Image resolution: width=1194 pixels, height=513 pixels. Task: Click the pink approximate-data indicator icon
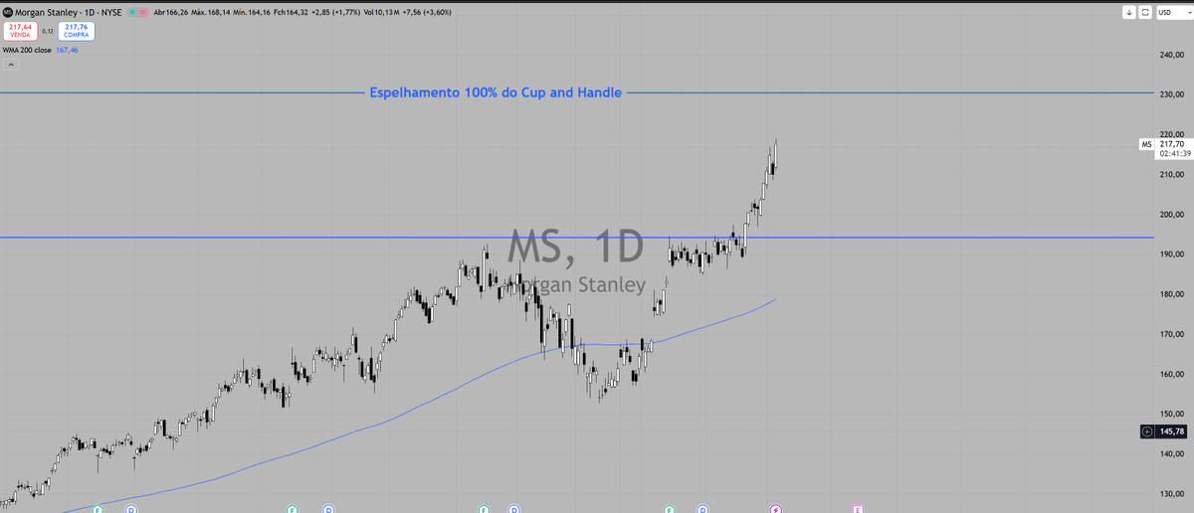point(142,12)
